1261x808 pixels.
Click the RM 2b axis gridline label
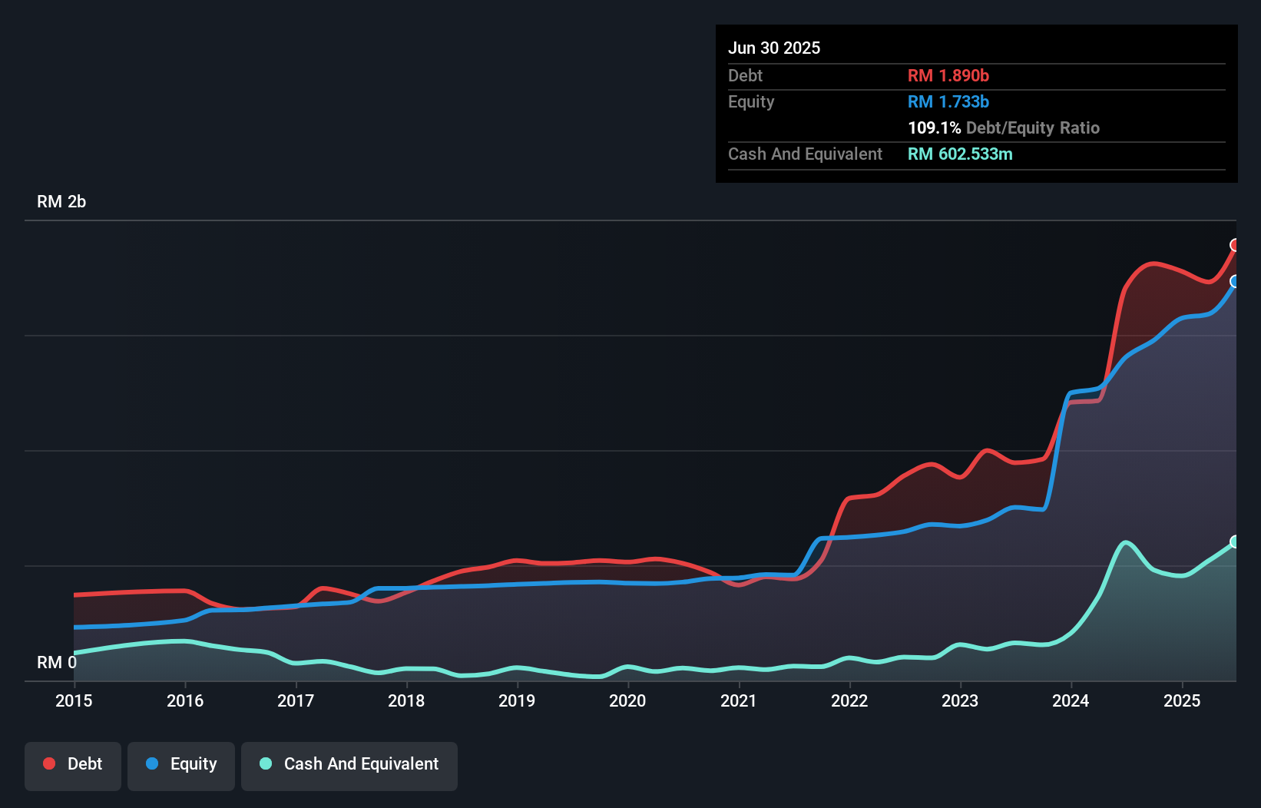tap(62, 201)
